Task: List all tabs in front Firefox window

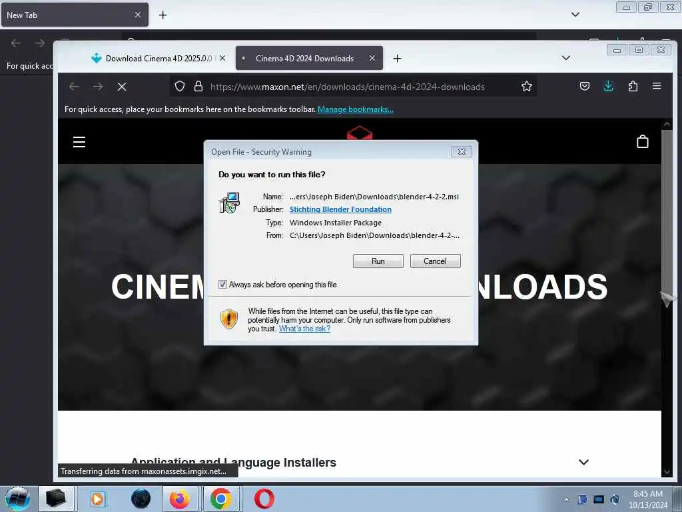Action: coord(566,58)
